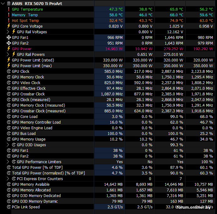Click the GPU Power maximum value 279.252 W

[173, 49]
